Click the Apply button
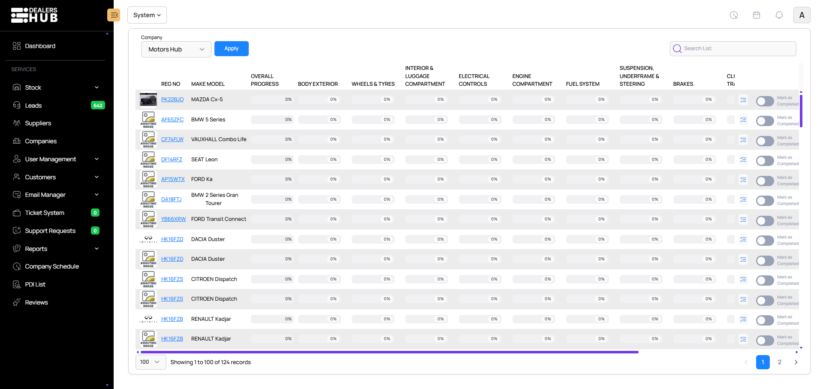 [232, 48]
